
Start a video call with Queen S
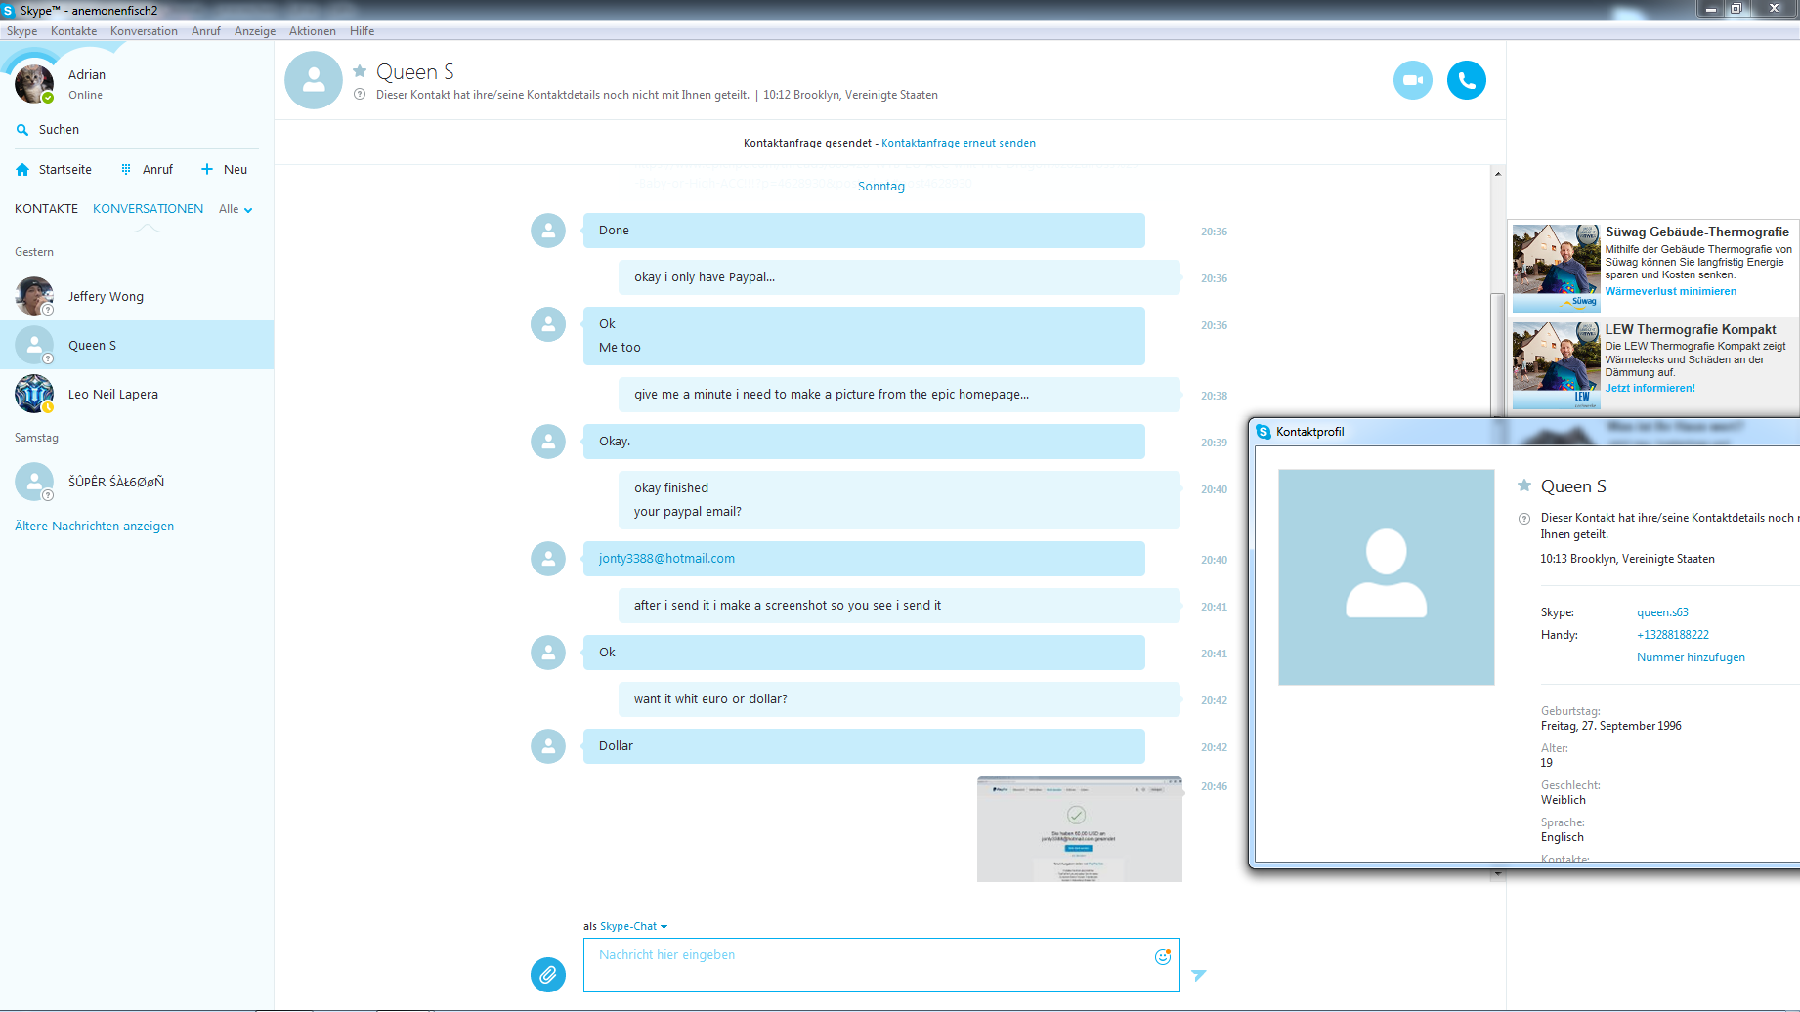(x=1412, y=80)
